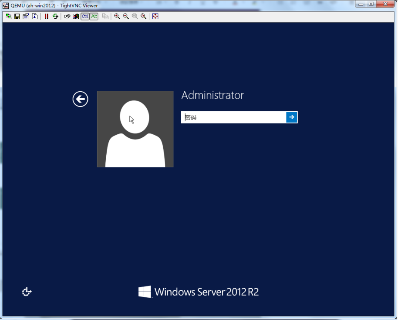Send Ctrl+Esc using the Windows flag icon
This screenshot has width=398, height=320.
pos(76,17)
